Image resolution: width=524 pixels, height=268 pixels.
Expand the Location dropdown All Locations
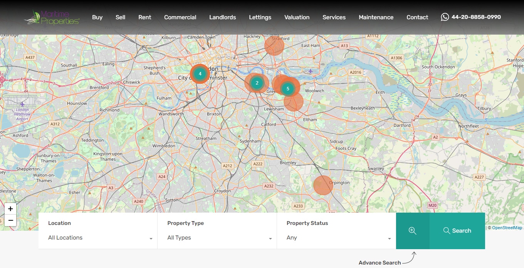tap(100, 238)
